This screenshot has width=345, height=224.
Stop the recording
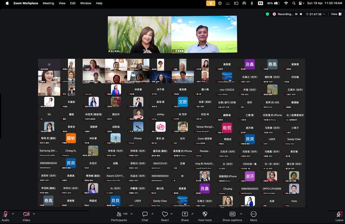pyautogui.click(x=301, y=14)
